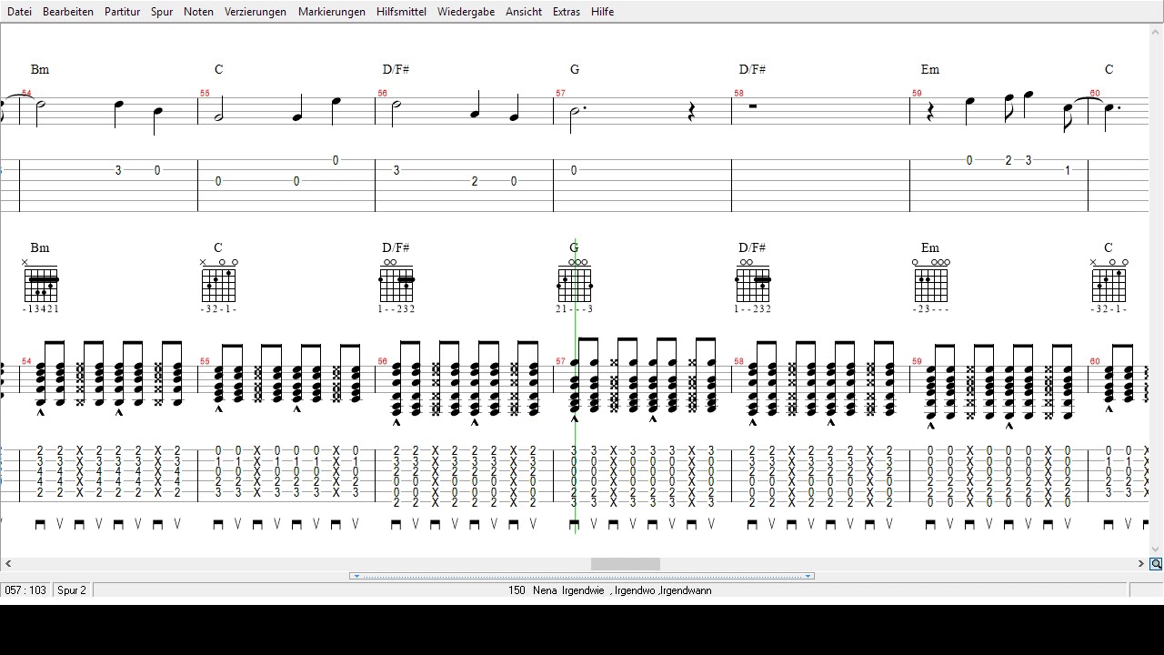Click the zoom magnifier icon beside the scrollbar
The width and height of the screenshot is (1164, 655).
(1156, 564)
